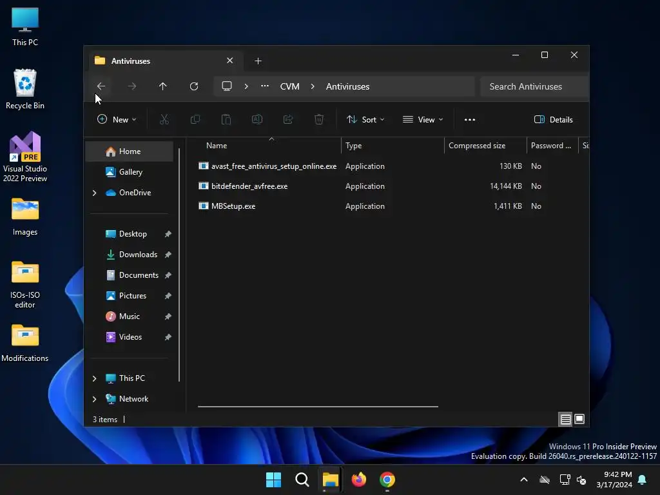The width and height of the screenshot is (660, 495).
Task: Expand the OneDrive tree node
Action: coord(94,193)
